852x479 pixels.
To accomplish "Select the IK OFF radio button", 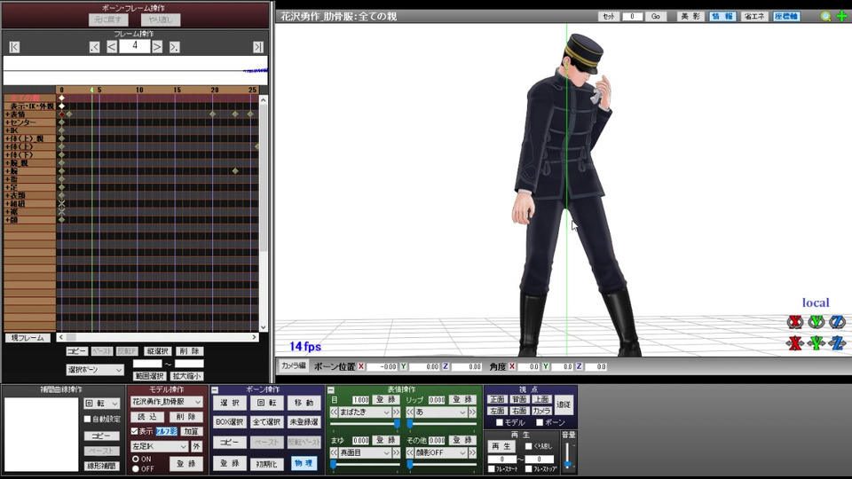I will coord(136,468).
